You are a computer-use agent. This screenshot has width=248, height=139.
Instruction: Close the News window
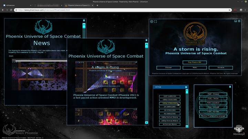pos(84,21)
